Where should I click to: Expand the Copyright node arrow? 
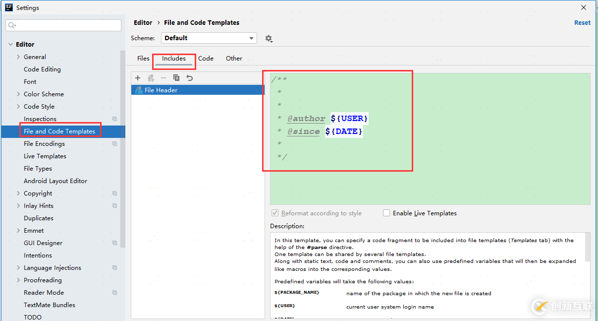(x=19, y=193)
